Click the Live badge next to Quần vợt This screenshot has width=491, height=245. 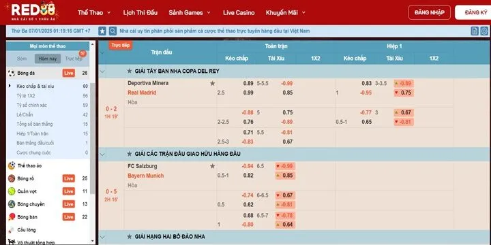click(x=69, y=191)
